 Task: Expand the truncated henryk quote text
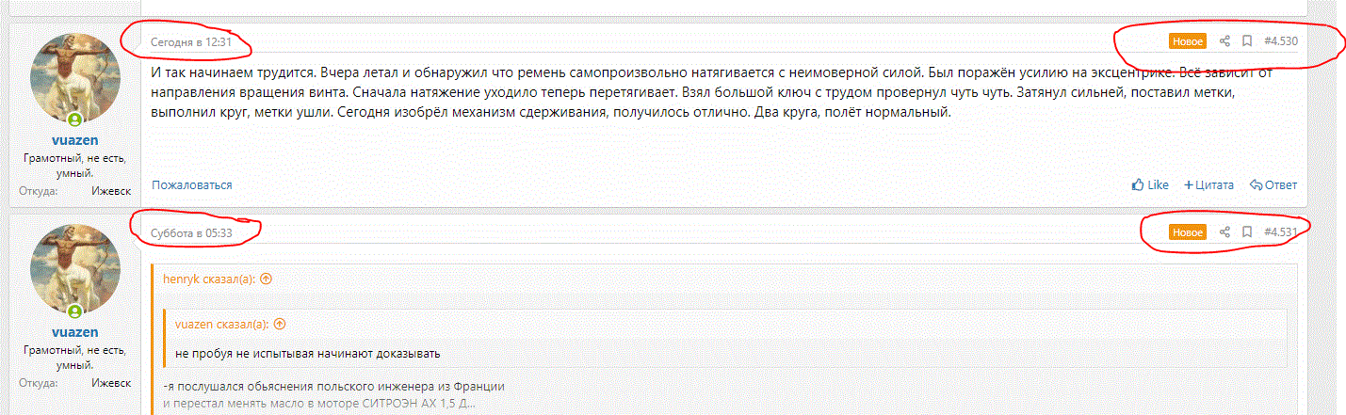click(320, 404)
